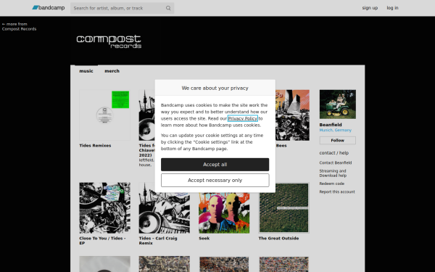Go back via more from Compost Records
Screen dimensions: 435x272
[x=19, y=26]
